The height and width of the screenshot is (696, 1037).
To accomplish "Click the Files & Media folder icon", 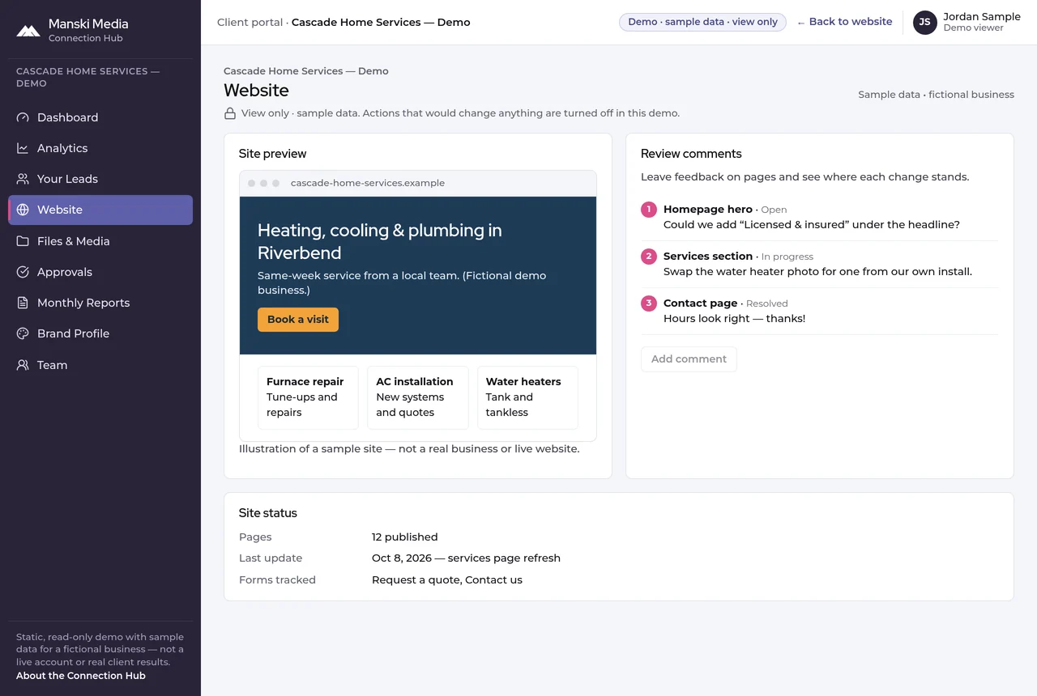I will [x=23, y=241].
